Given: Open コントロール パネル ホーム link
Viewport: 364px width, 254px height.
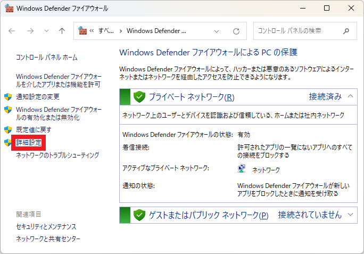Looking at the screenshot, I should [x=47, y=57].
